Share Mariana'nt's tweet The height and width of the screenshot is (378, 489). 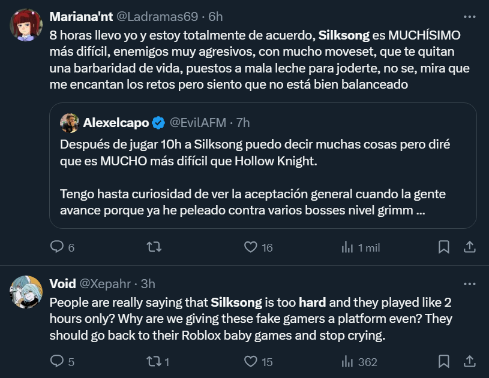470,247
